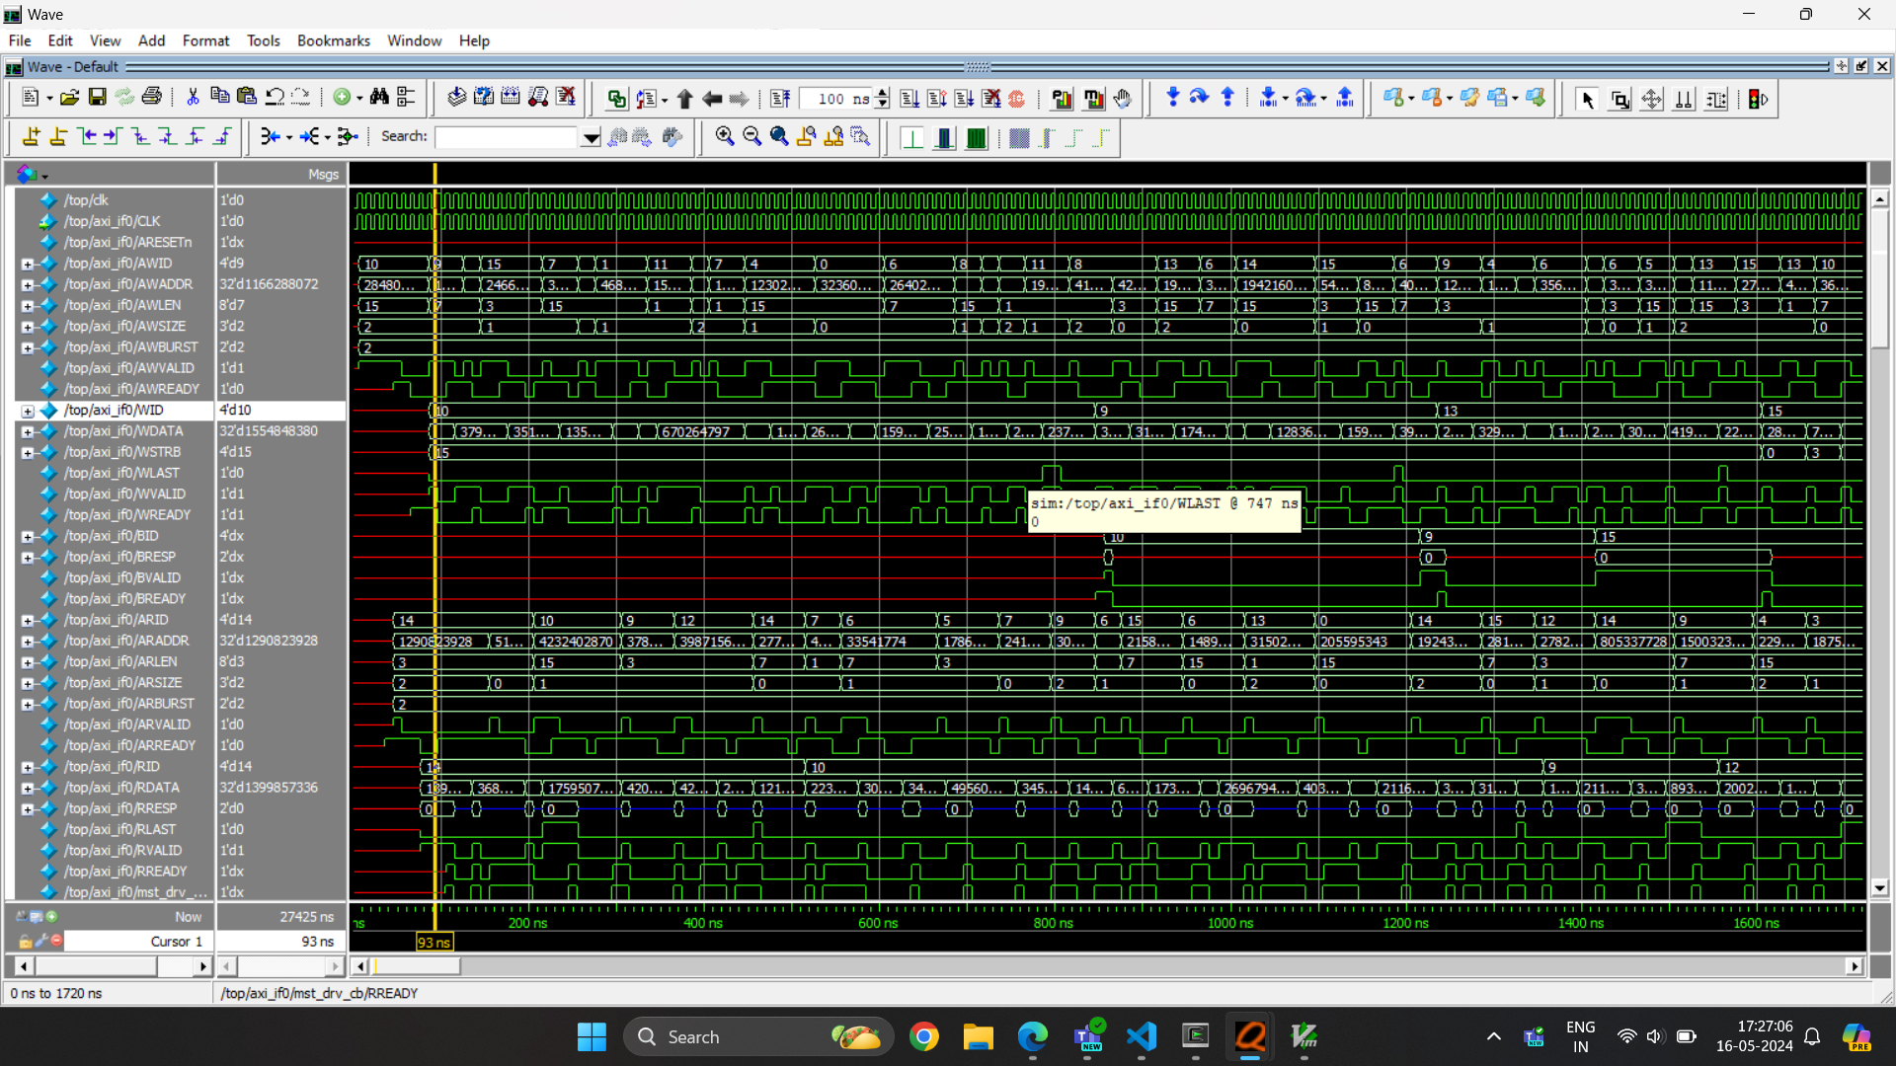Open the Search field dropdown arrow

tap(591, 138)
